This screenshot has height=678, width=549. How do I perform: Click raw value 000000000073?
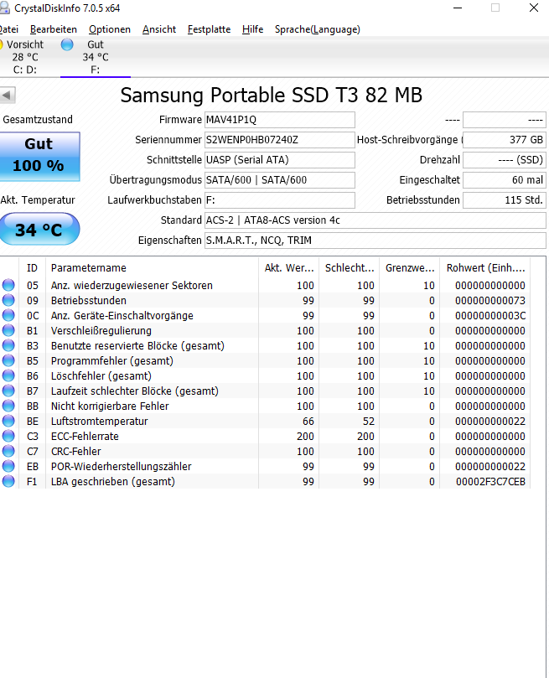(x=490, y=301)
